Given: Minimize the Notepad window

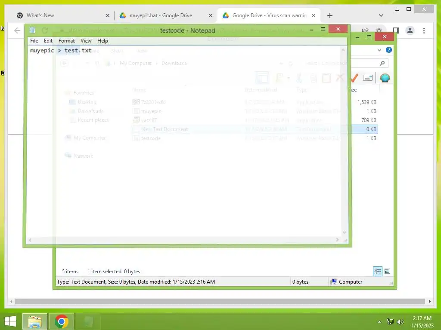Looking at the screenshot, I should tap(311, 29).
